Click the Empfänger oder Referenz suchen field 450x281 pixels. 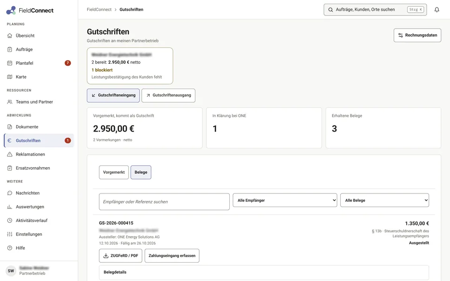coord(164,201)
